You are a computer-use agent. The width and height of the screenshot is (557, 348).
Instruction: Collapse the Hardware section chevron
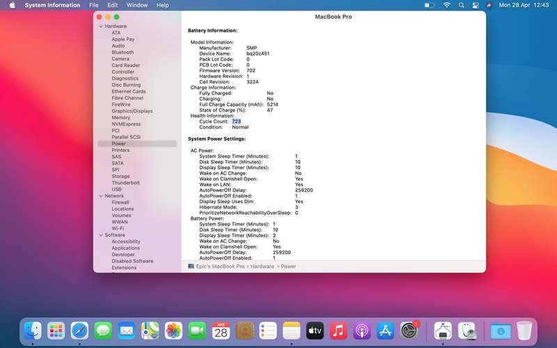pyautogui.click(x=101, y=26)
